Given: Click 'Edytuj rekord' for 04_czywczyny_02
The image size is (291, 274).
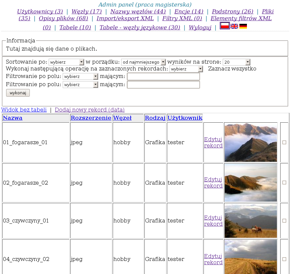Looking at the screenshot, I should click(213, 259).
